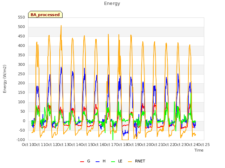Click the red G legend swatch
The width and height of the screenshot is (225, 168).
click(82, 162)
